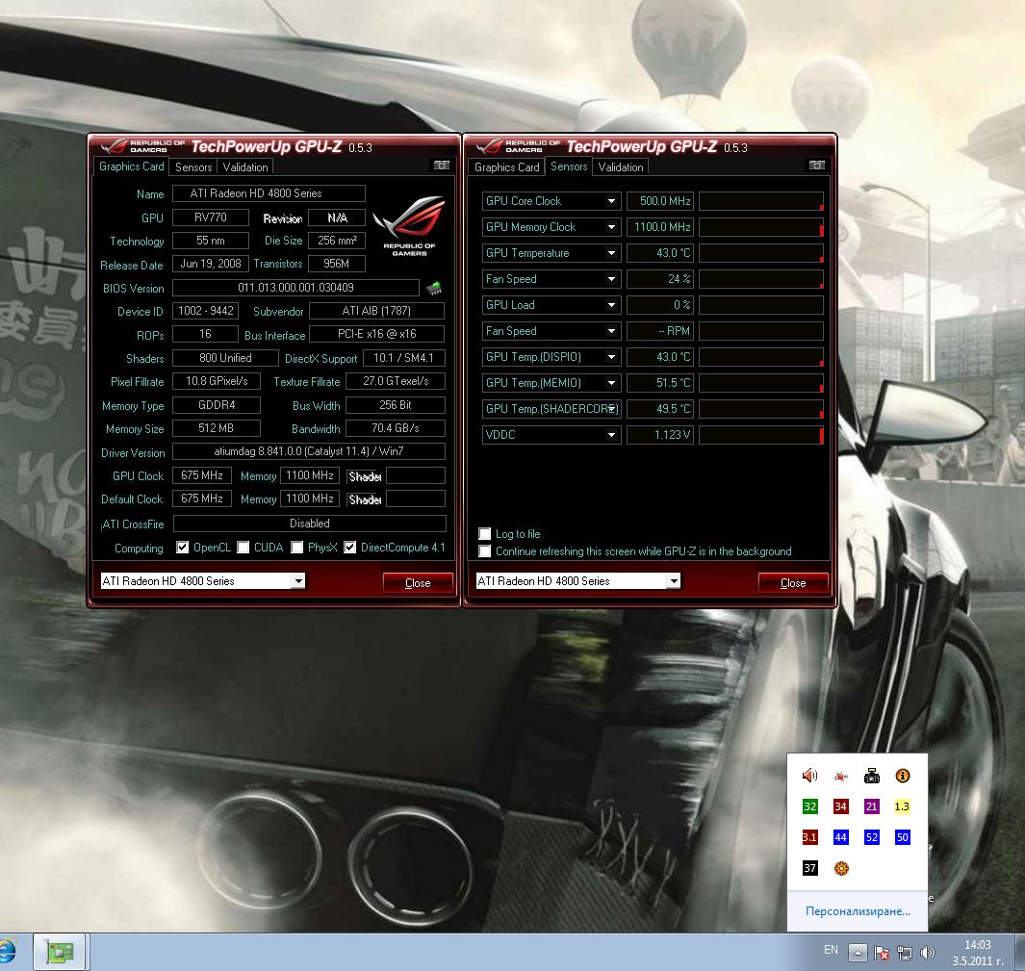Click the Driver Version field
The height and width of the screenshot is (971, 1025).
[309, 451]
